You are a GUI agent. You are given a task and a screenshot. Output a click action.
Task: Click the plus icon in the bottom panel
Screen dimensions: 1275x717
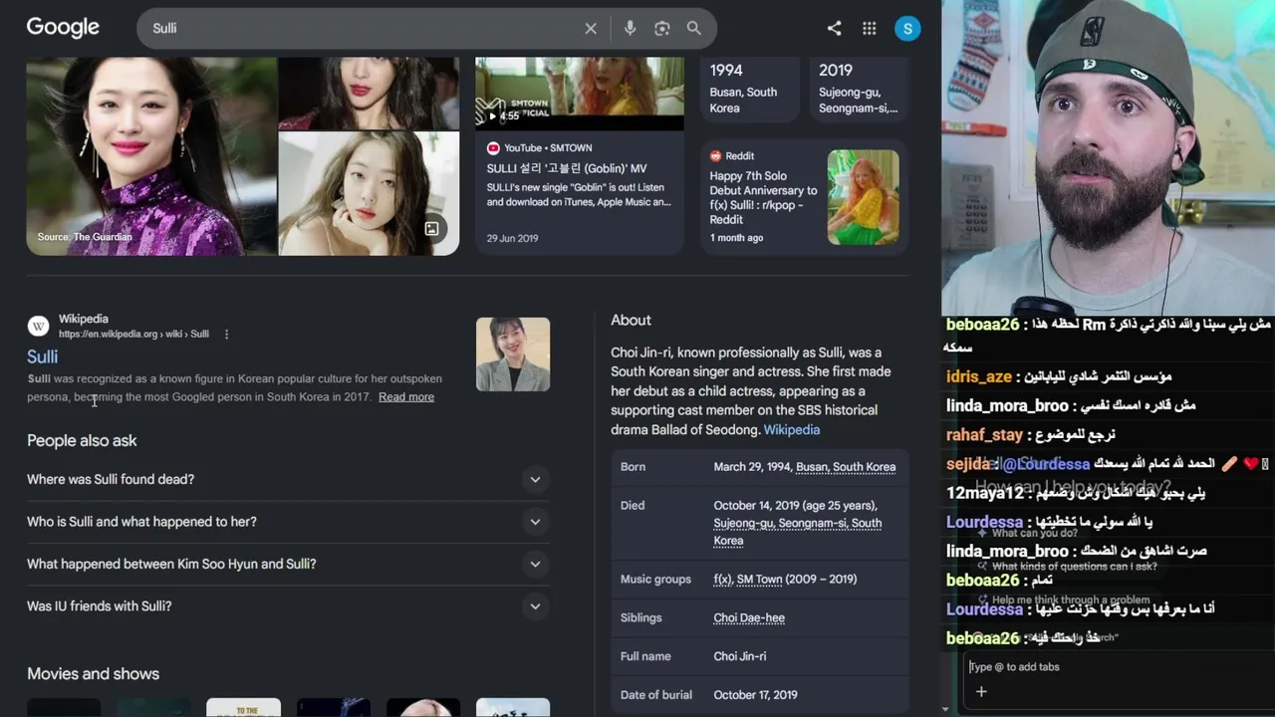coord(981,692)
